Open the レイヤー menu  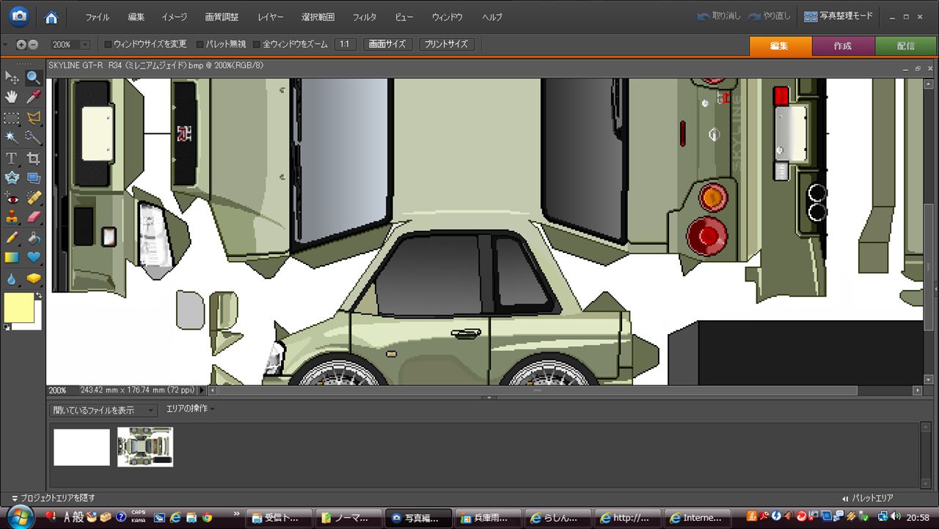click(x=270, y=17)
